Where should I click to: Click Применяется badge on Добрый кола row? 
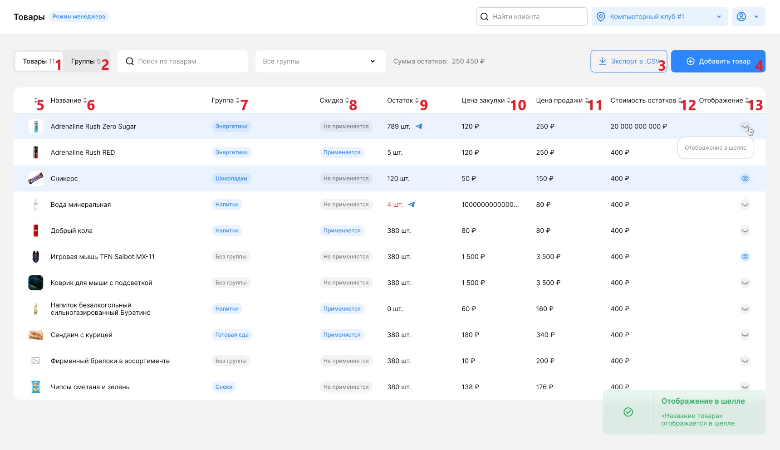click(x=342, y=230)
